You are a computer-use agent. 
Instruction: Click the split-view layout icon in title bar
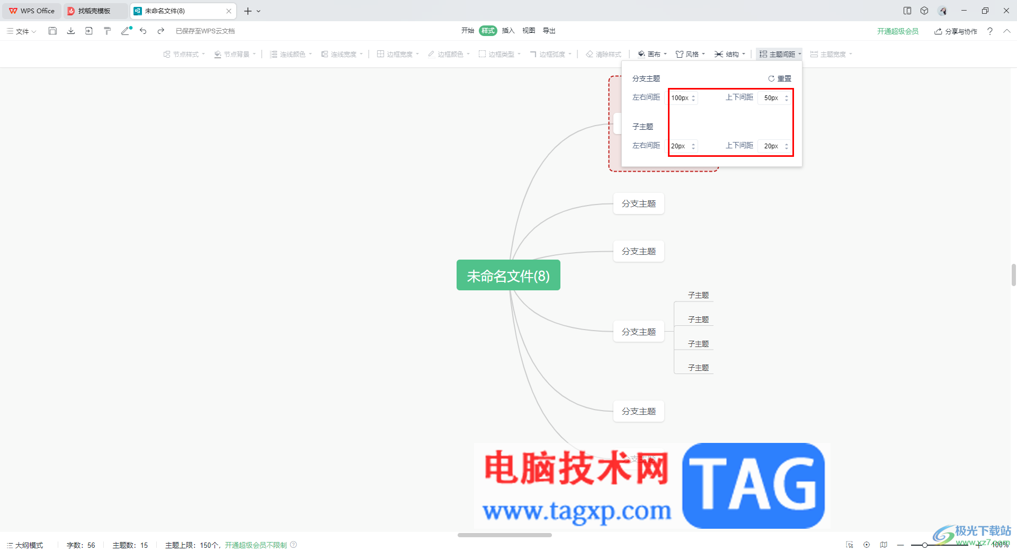[907, 11]
